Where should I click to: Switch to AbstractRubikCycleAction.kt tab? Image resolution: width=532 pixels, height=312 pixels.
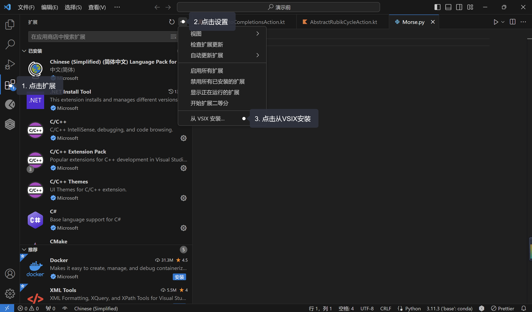[343, 22]
